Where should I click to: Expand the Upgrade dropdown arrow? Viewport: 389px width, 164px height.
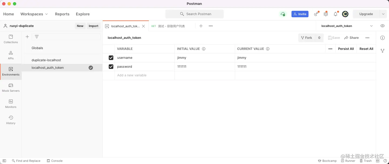click(x=383, y=14)
